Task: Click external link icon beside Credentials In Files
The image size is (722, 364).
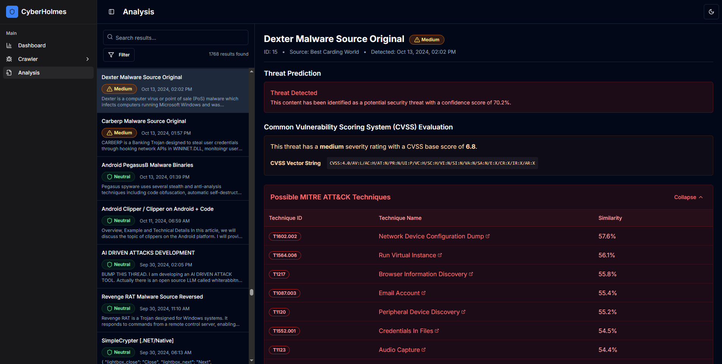Action: (x=437, y=331)
